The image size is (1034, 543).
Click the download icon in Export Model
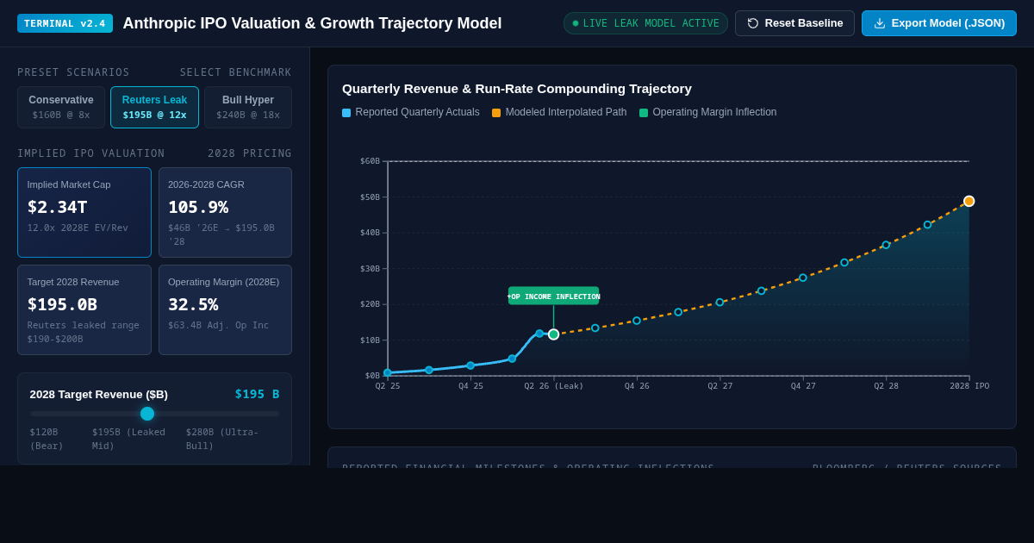[880, 23]
